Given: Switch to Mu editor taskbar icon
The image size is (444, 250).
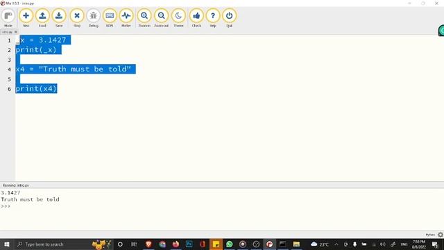Looking at the screenshot, I should tap(270, 244).
